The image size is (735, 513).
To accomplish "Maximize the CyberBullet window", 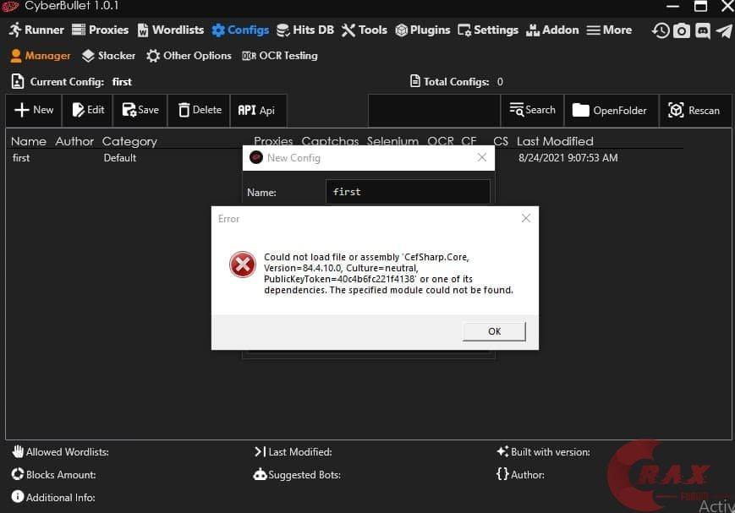I will click(x=701, y=6).
